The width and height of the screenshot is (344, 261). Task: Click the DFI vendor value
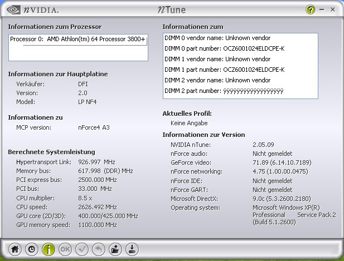pyautogui.click(x=83, y=84)
